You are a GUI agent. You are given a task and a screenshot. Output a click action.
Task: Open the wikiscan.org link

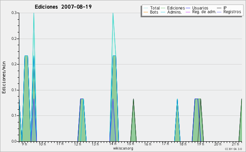[x=123, y=148]
